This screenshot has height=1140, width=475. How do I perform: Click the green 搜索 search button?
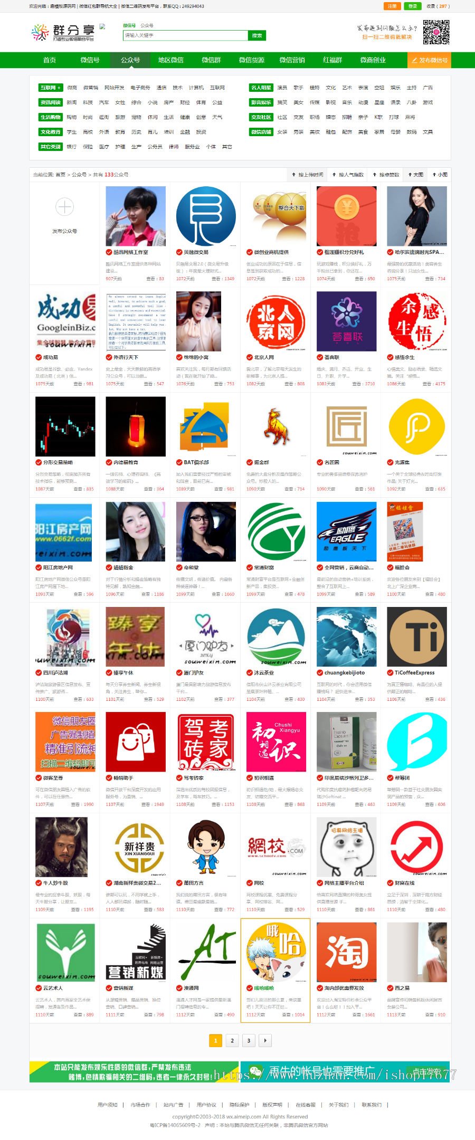257,35
